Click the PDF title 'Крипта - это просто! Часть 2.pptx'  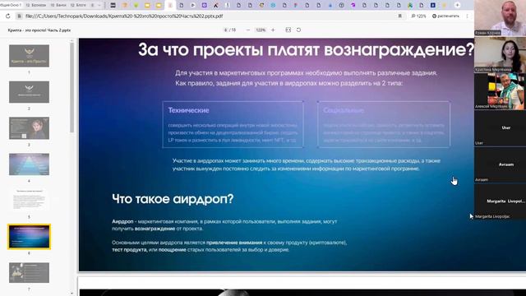[39, 30]
